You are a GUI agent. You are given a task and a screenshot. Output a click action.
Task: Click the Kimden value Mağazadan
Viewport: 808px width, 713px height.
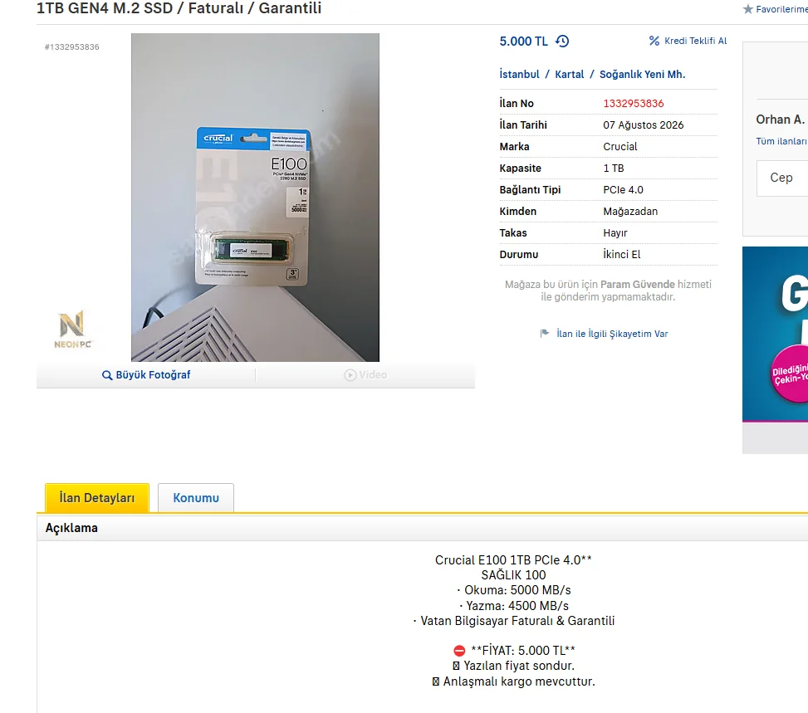point(630,212)
